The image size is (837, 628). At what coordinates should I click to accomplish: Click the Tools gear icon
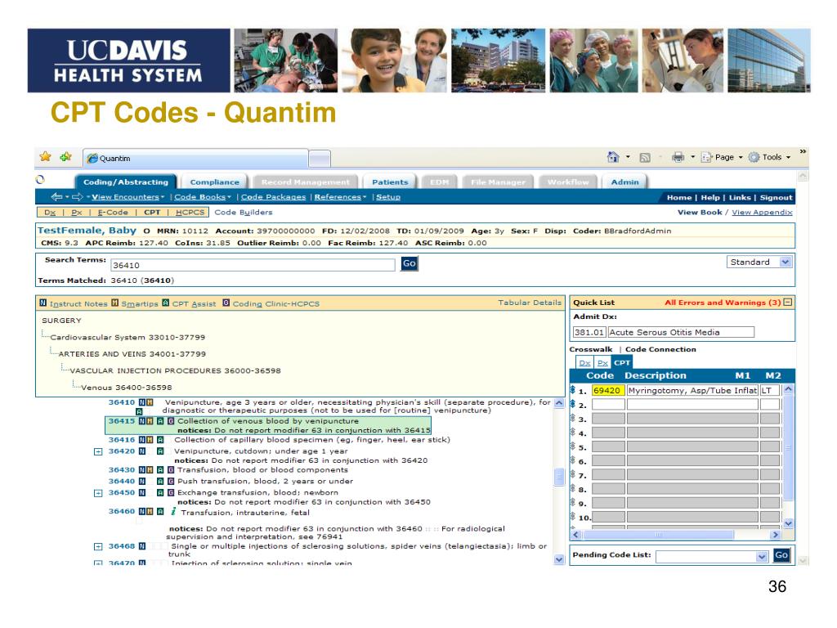click(x=754, y=157)
